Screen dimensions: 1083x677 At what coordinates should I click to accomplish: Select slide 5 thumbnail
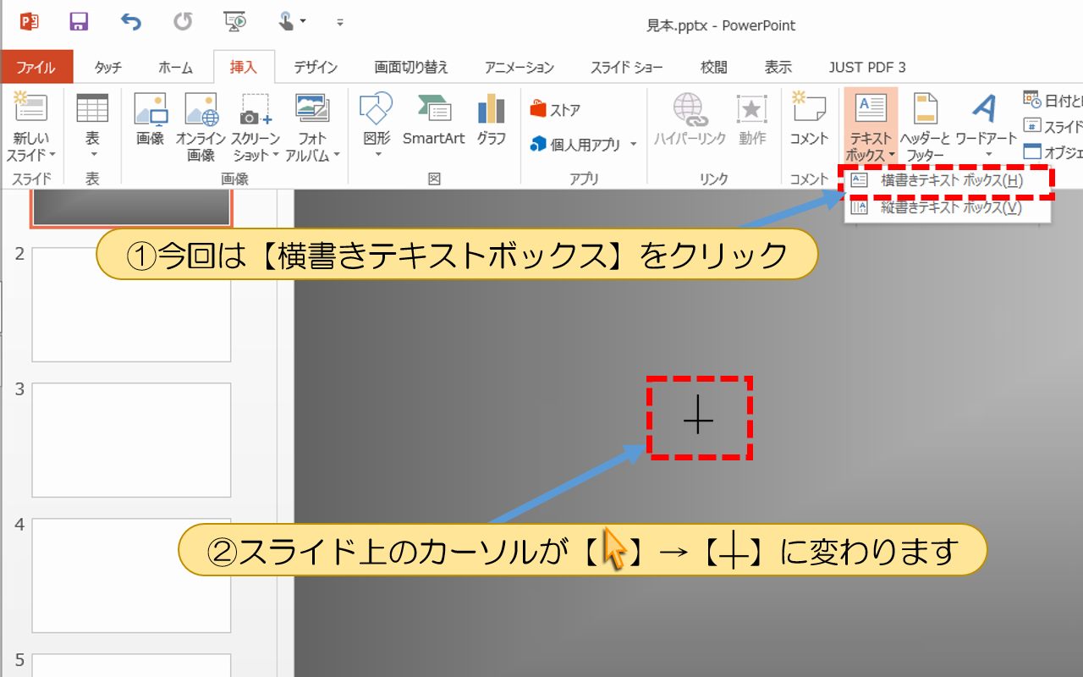click(131, 665)
